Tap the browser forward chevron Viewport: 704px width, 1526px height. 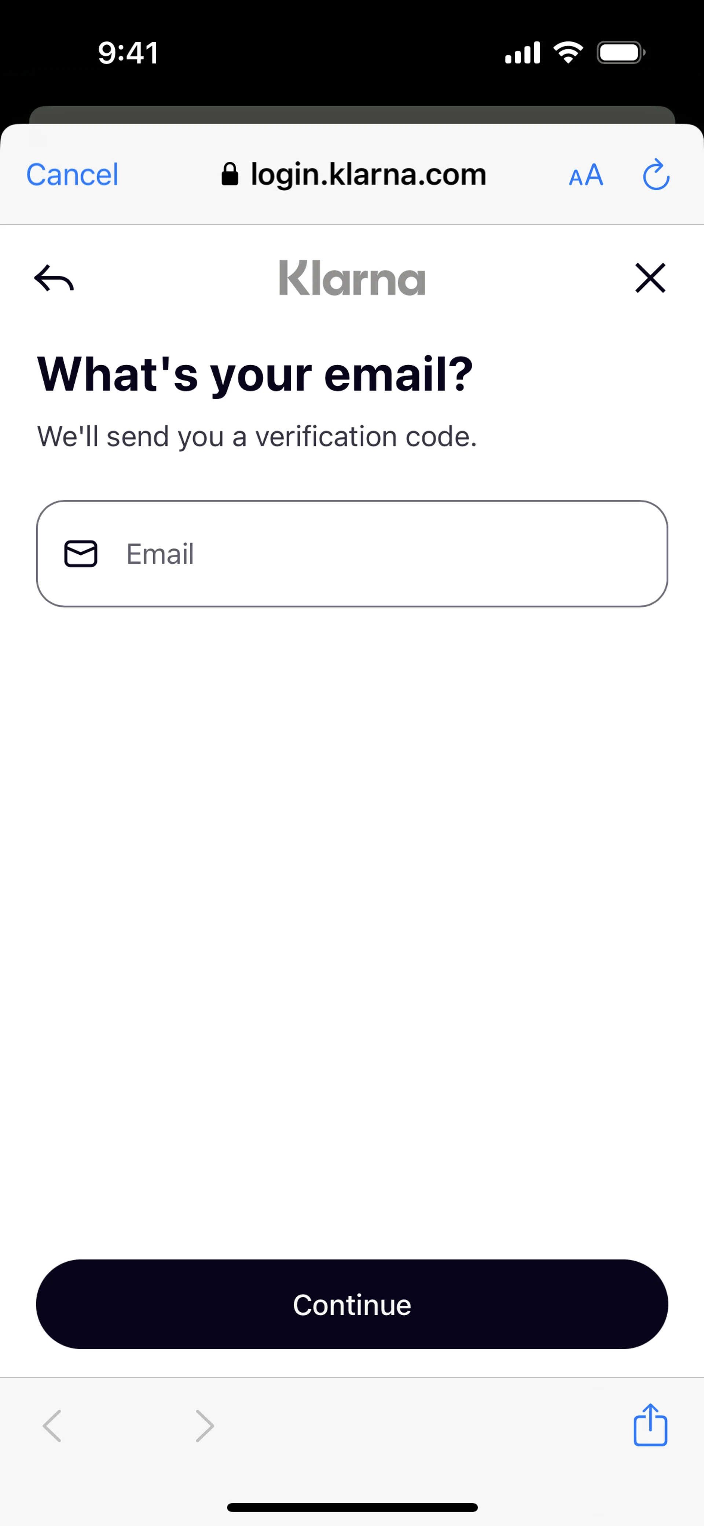point(205,1426)
